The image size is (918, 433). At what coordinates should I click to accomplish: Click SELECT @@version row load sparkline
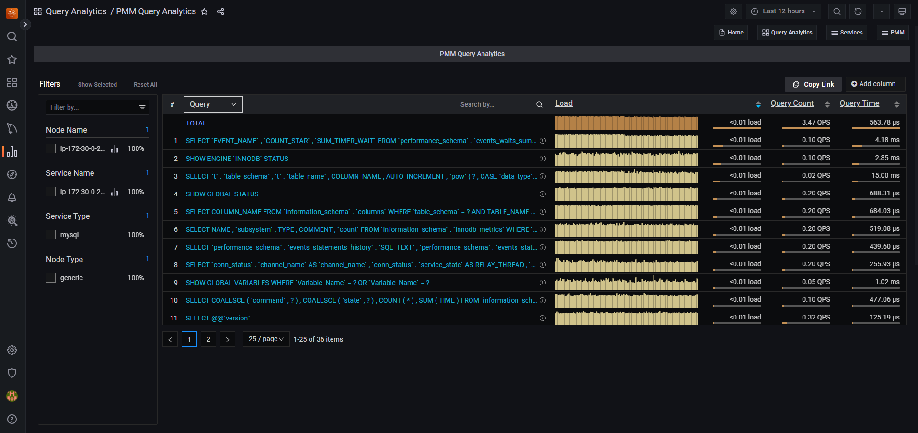point(626,318)
